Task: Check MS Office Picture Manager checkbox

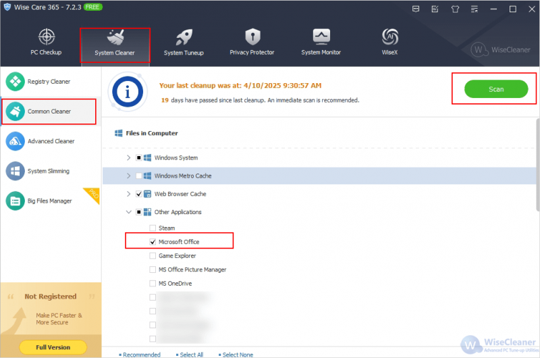Action: coord(153,270)
